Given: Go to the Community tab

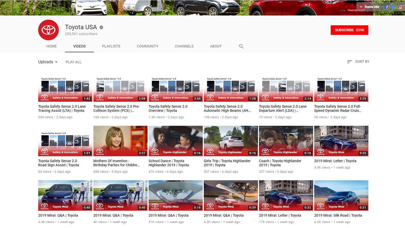Looking at the screenshot, I should [148, 46].
